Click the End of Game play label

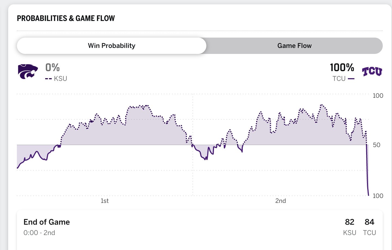point(47,222)
